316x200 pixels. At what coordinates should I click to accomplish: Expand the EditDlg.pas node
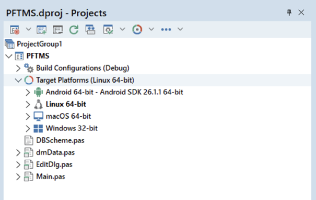tap(18, 165)
